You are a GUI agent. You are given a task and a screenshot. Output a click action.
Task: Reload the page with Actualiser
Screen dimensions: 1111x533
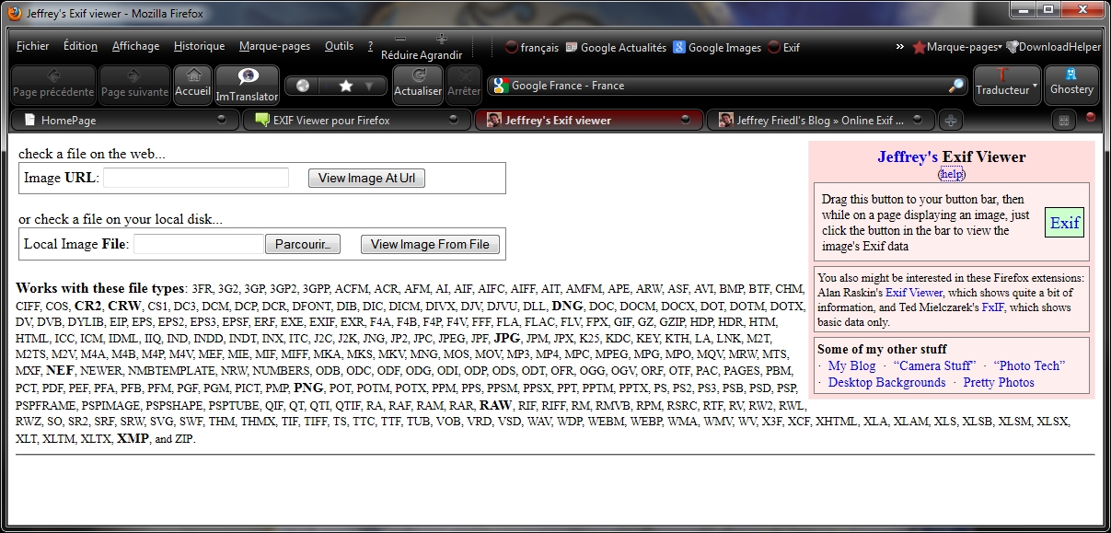pos(418,85)
